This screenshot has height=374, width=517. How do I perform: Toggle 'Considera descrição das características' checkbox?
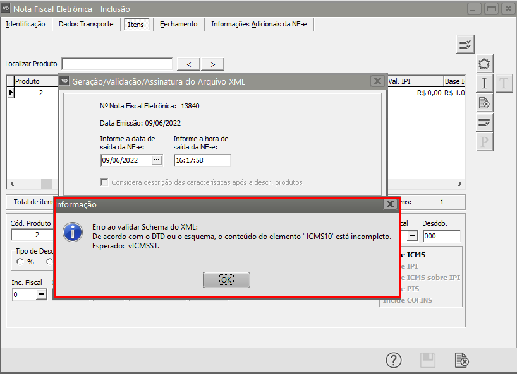[105, 182]
